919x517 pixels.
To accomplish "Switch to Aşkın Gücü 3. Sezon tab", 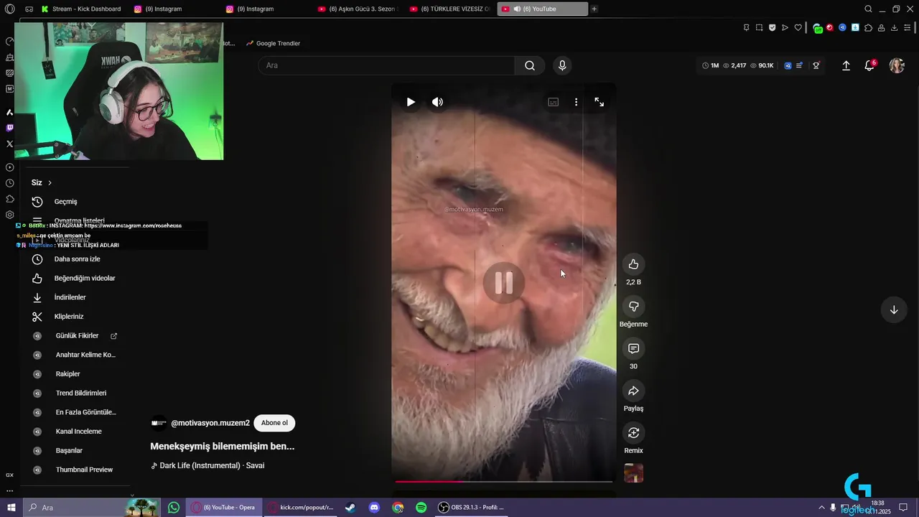I will pyautogui.click(x=357, y=9).
